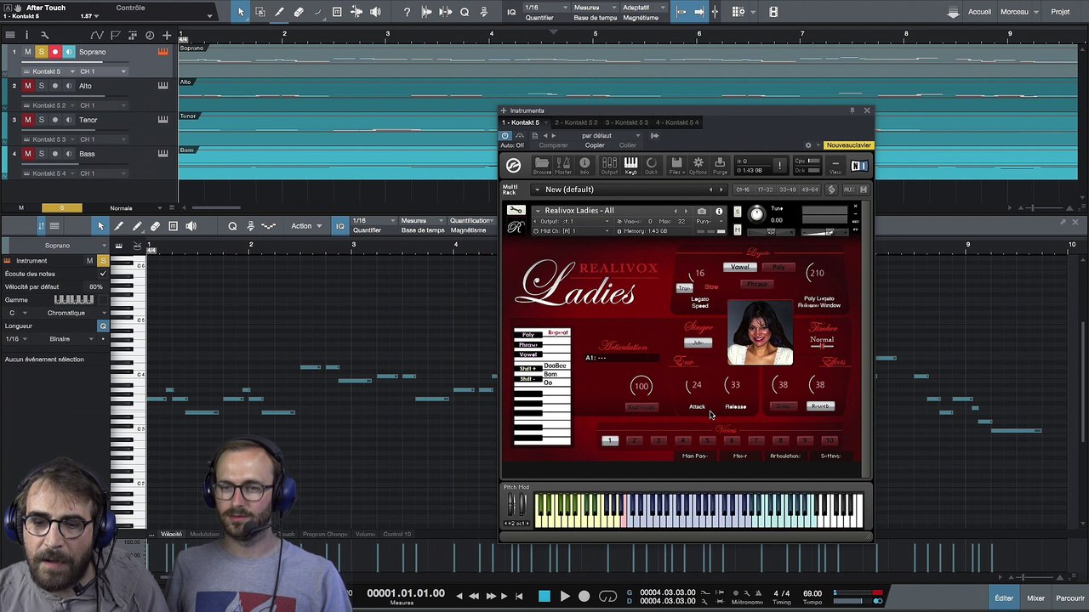The height and width of the screenshot is (612, 1089).
Task: Open the Kontakt Files menu
Action: pyautogui.click(x=676, y=165)
